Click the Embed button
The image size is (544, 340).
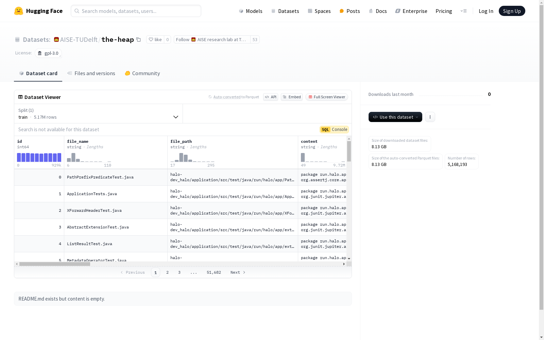(292, 97)
